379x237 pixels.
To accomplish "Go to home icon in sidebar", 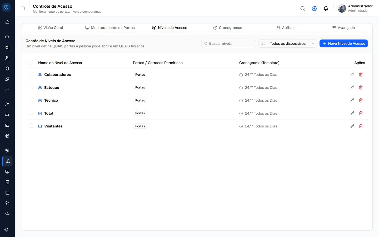I will [7, 22].
